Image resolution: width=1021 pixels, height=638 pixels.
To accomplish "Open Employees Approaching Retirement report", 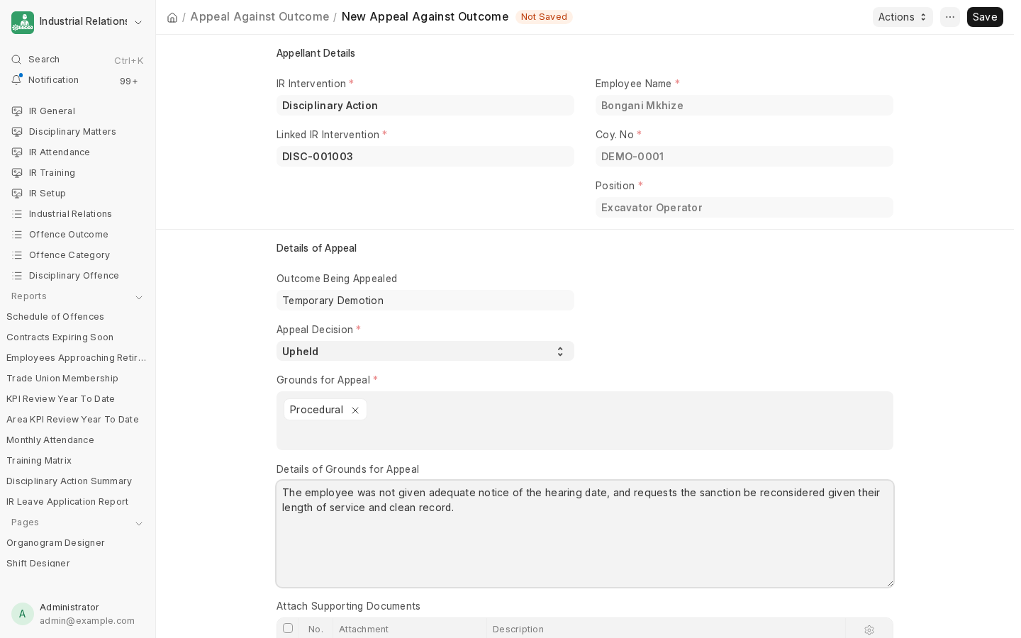I will 77,358.
